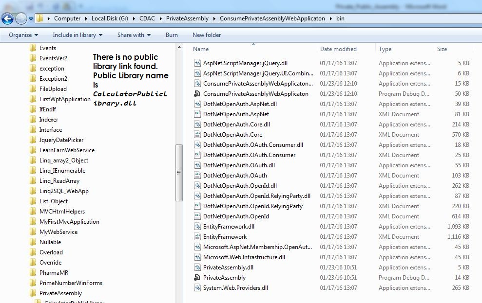The width and height of the screenshot is (482, 303).
Task: Select the FileUpload folder in the tree
Action: pyautogui.click(x=53, y=89)
